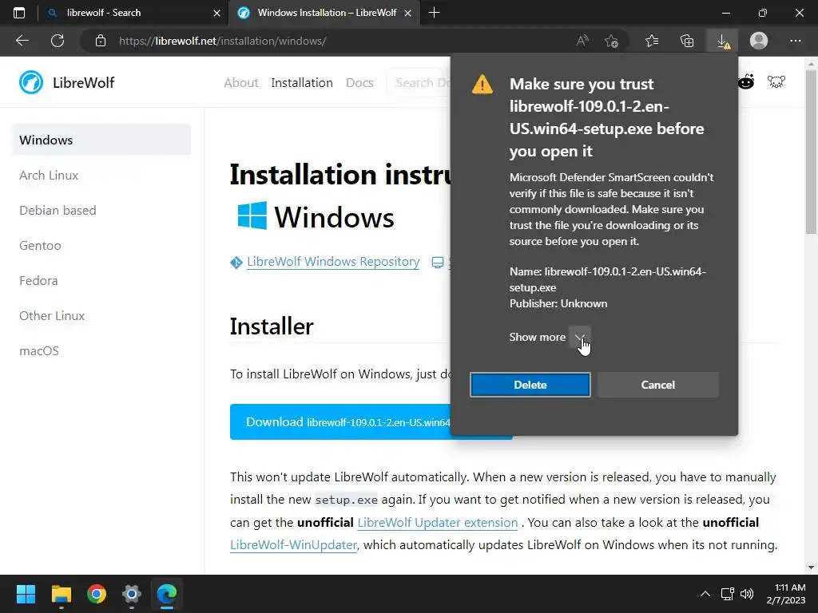This screenshot has width=818, height=613.
Task: Switch to the librewolf - Search tab
Action: tap(133, 13)
